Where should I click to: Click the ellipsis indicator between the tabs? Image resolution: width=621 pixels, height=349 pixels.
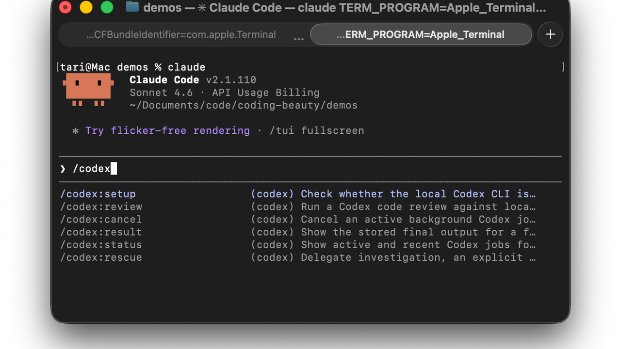click(x=299, y=38)
